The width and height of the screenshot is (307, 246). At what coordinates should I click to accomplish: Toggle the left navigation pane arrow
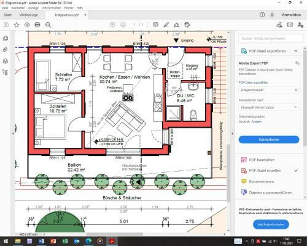(x=13, y=133)
